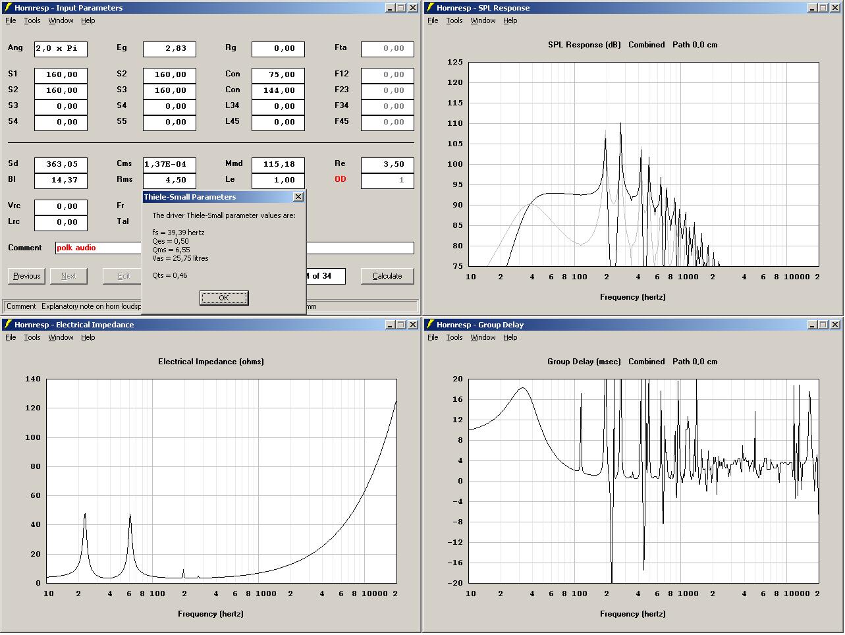Viewport: 845px width, 635px height.
Task: Open Window menu in Electrical Impedance window
Action: click(61, 337)
